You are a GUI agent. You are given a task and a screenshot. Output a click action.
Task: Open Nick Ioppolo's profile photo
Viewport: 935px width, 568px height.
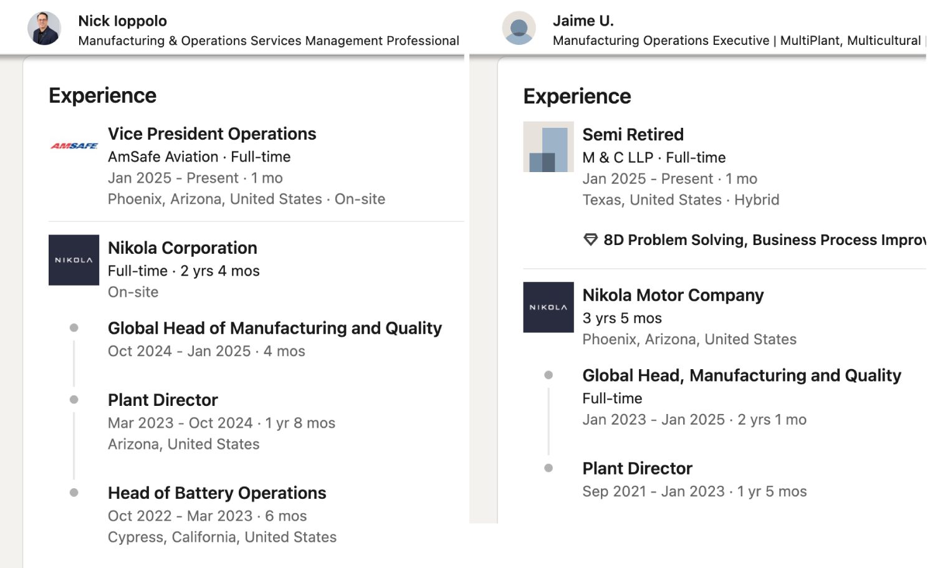(x=44, y=29)
